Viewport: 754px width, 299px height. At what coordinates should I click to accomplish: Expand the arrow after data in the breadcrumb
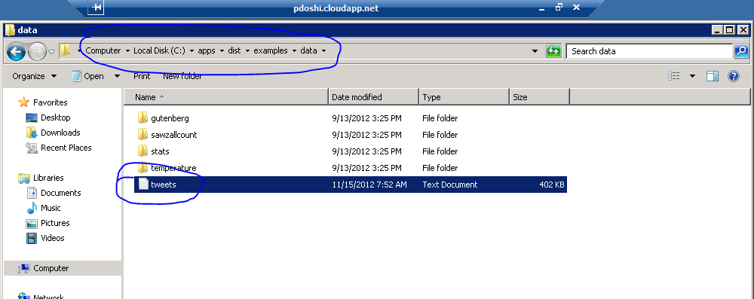(323, 51)
